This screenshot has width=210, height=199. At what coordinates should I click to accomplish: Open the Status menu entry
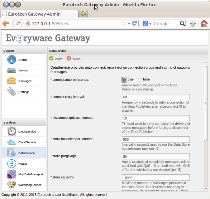[x=24, y=60]
